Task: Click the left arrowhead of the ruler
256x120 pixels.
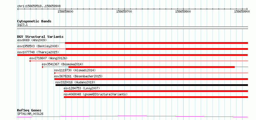Action: [x=18, y=9]
